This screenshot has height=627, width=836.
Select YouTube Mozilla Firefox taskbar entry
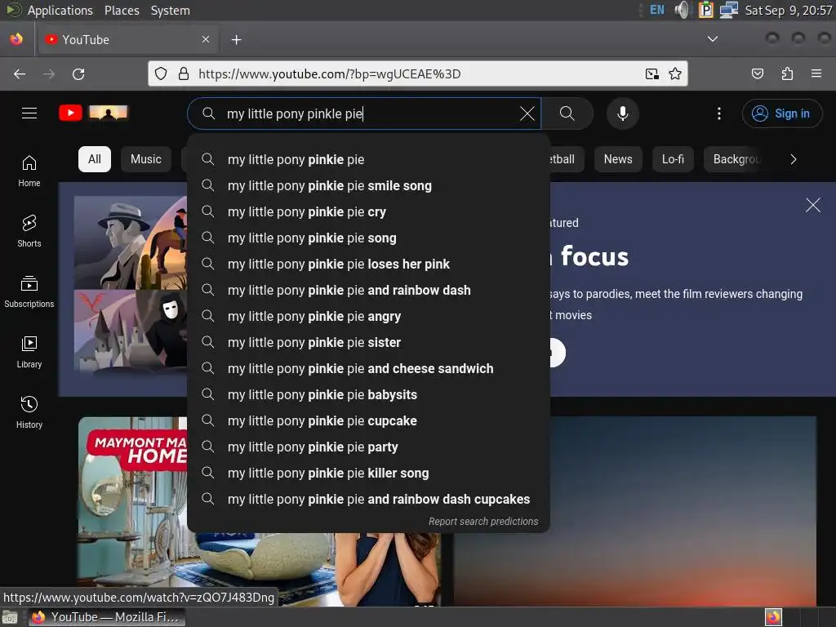click(x=106, y=617)
